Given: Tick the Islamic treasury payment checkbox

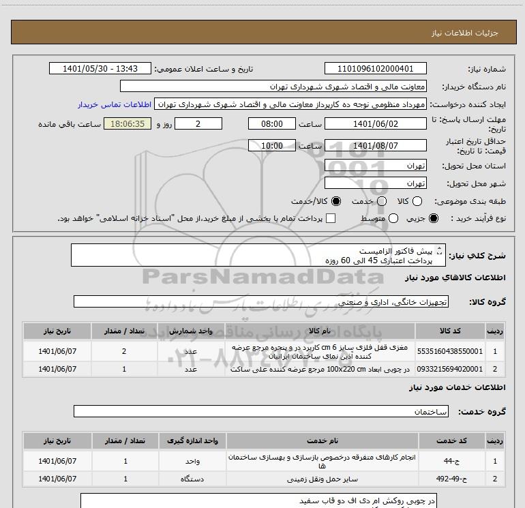Looking at the screenshot, I should pos(331,218).
